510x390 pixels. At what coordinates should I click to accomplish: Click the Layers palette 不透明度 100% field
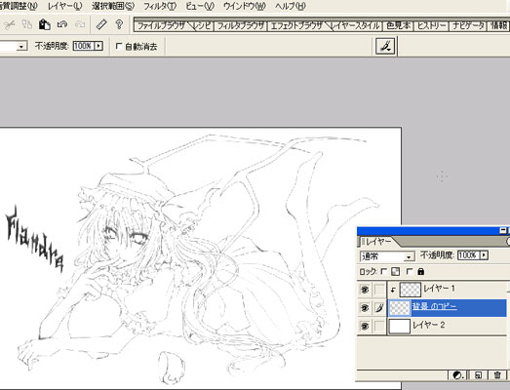point(469,255)
